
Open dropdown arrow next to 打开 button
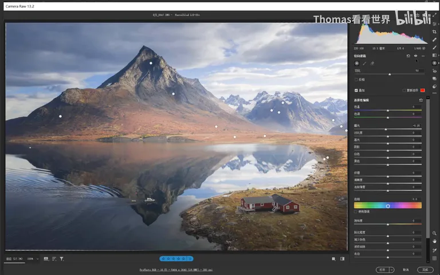[392, 270]
